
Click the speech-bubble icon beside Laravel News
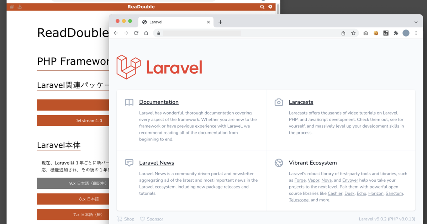[x=129, y=163]
